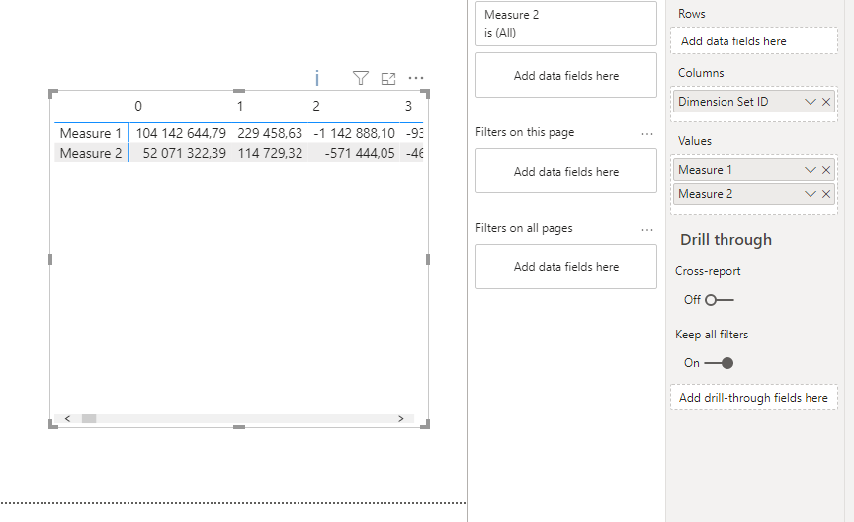Expand the Measure 2 is (All) filter card

point(566,24)
